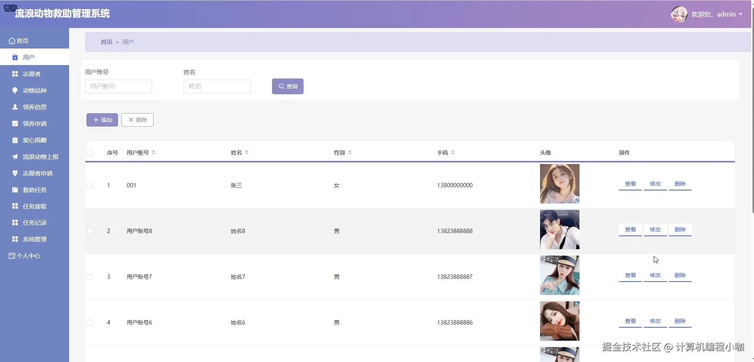Open 爱心捐赠 menu in sidebar
Viewport: 754px width, 362px height.
(34, 140)
